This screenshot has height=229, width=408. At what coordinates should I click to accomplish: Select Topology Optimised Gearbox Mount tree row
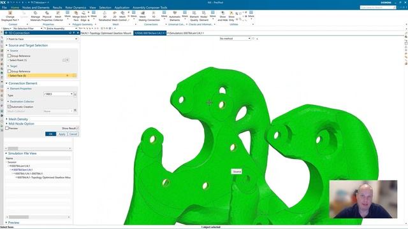point(43,177)
